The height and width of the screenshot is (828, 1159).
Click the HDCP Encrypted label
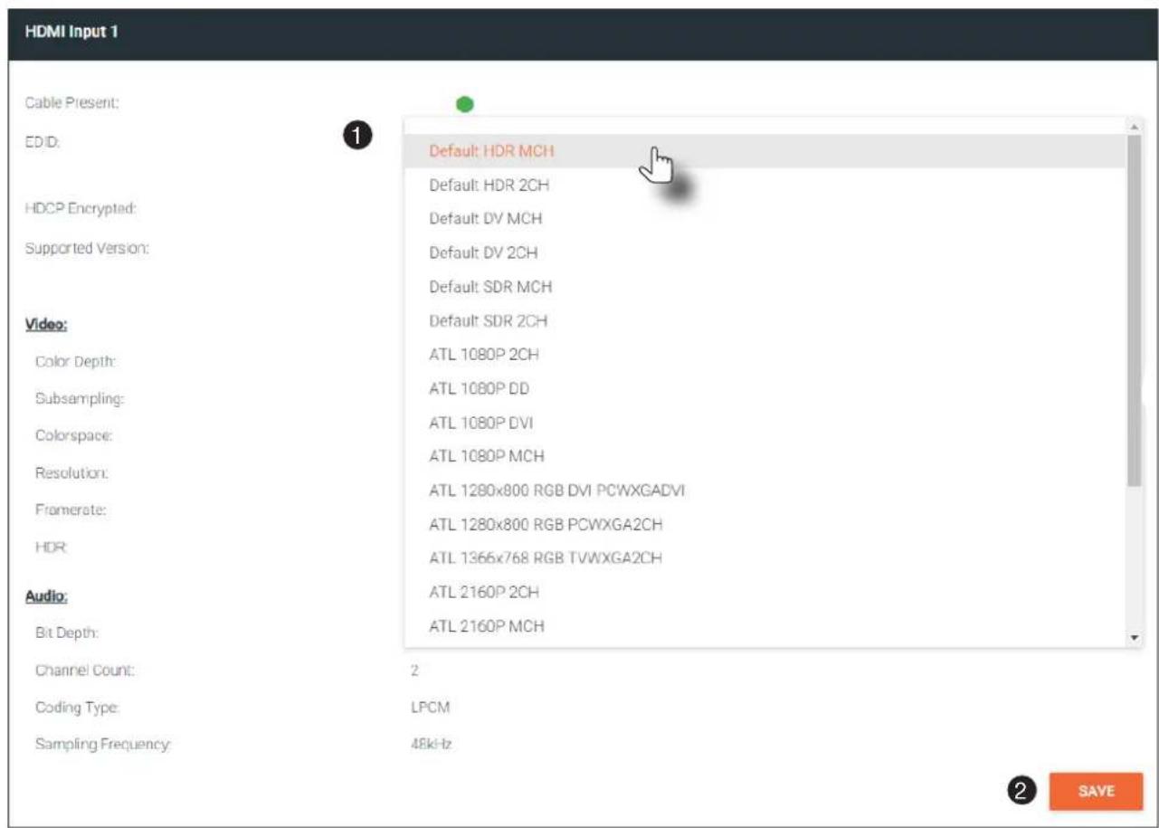pyautogui.click(x=81, y=208)
